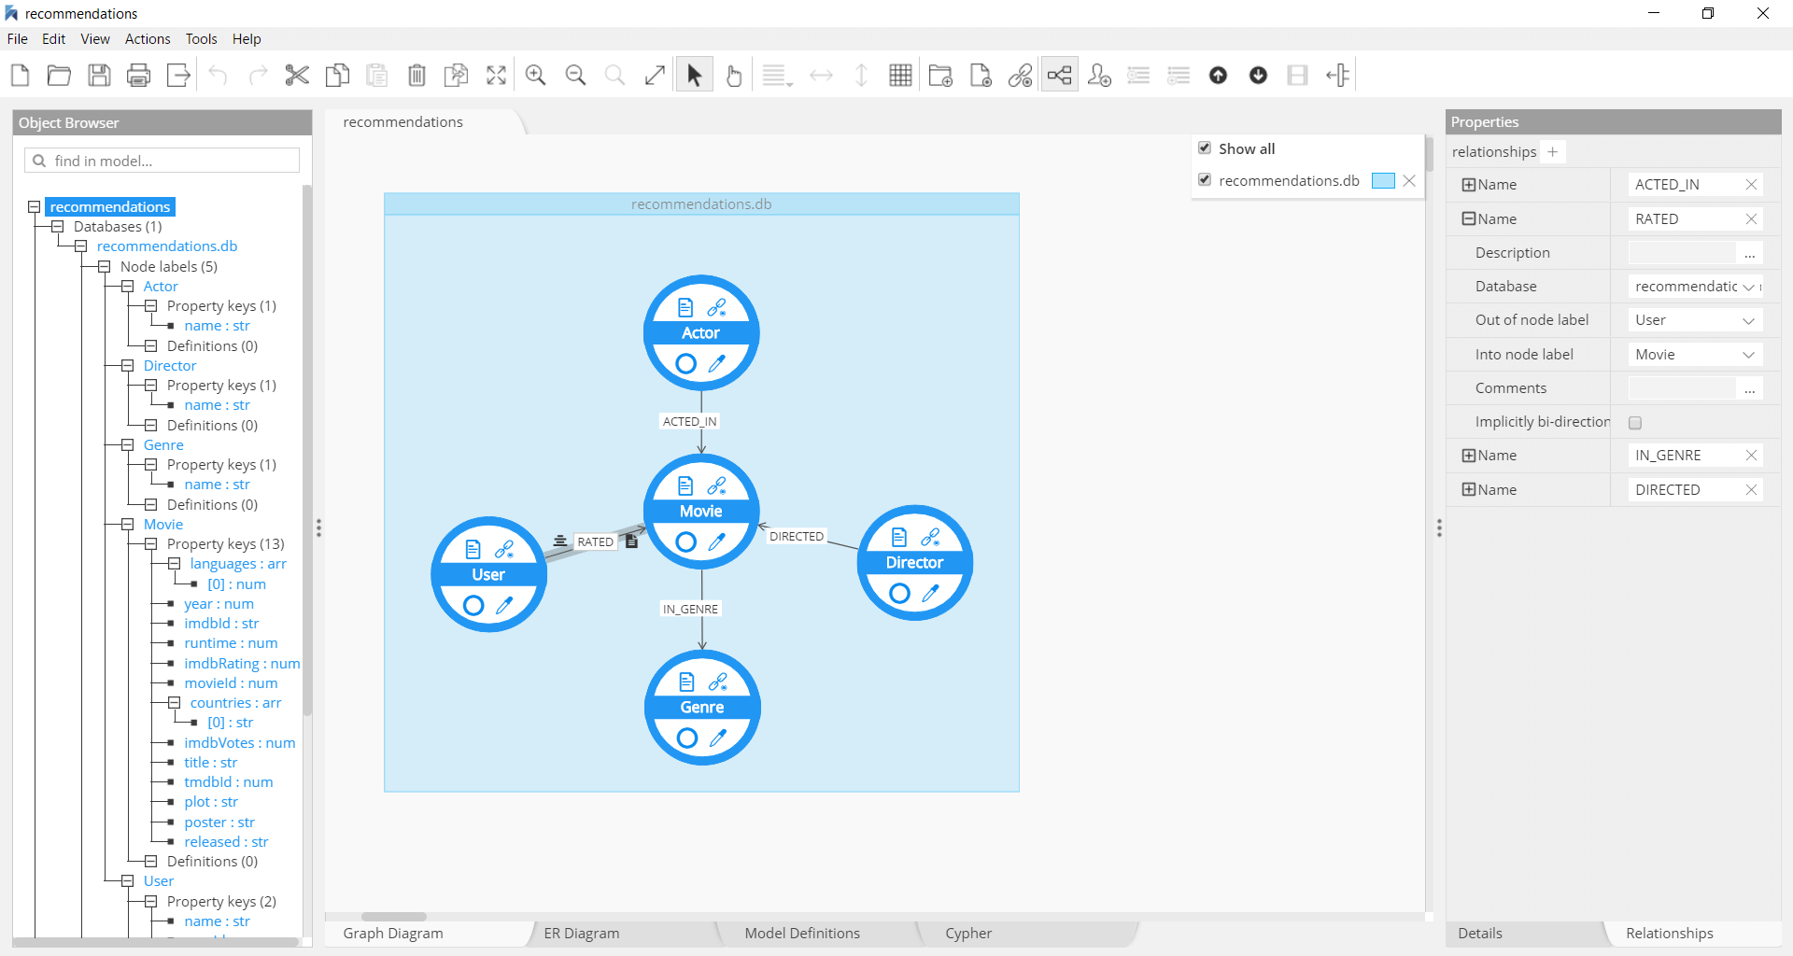Create a new model with the blank page icon
1793x956 pixels.
coord(20,76)
